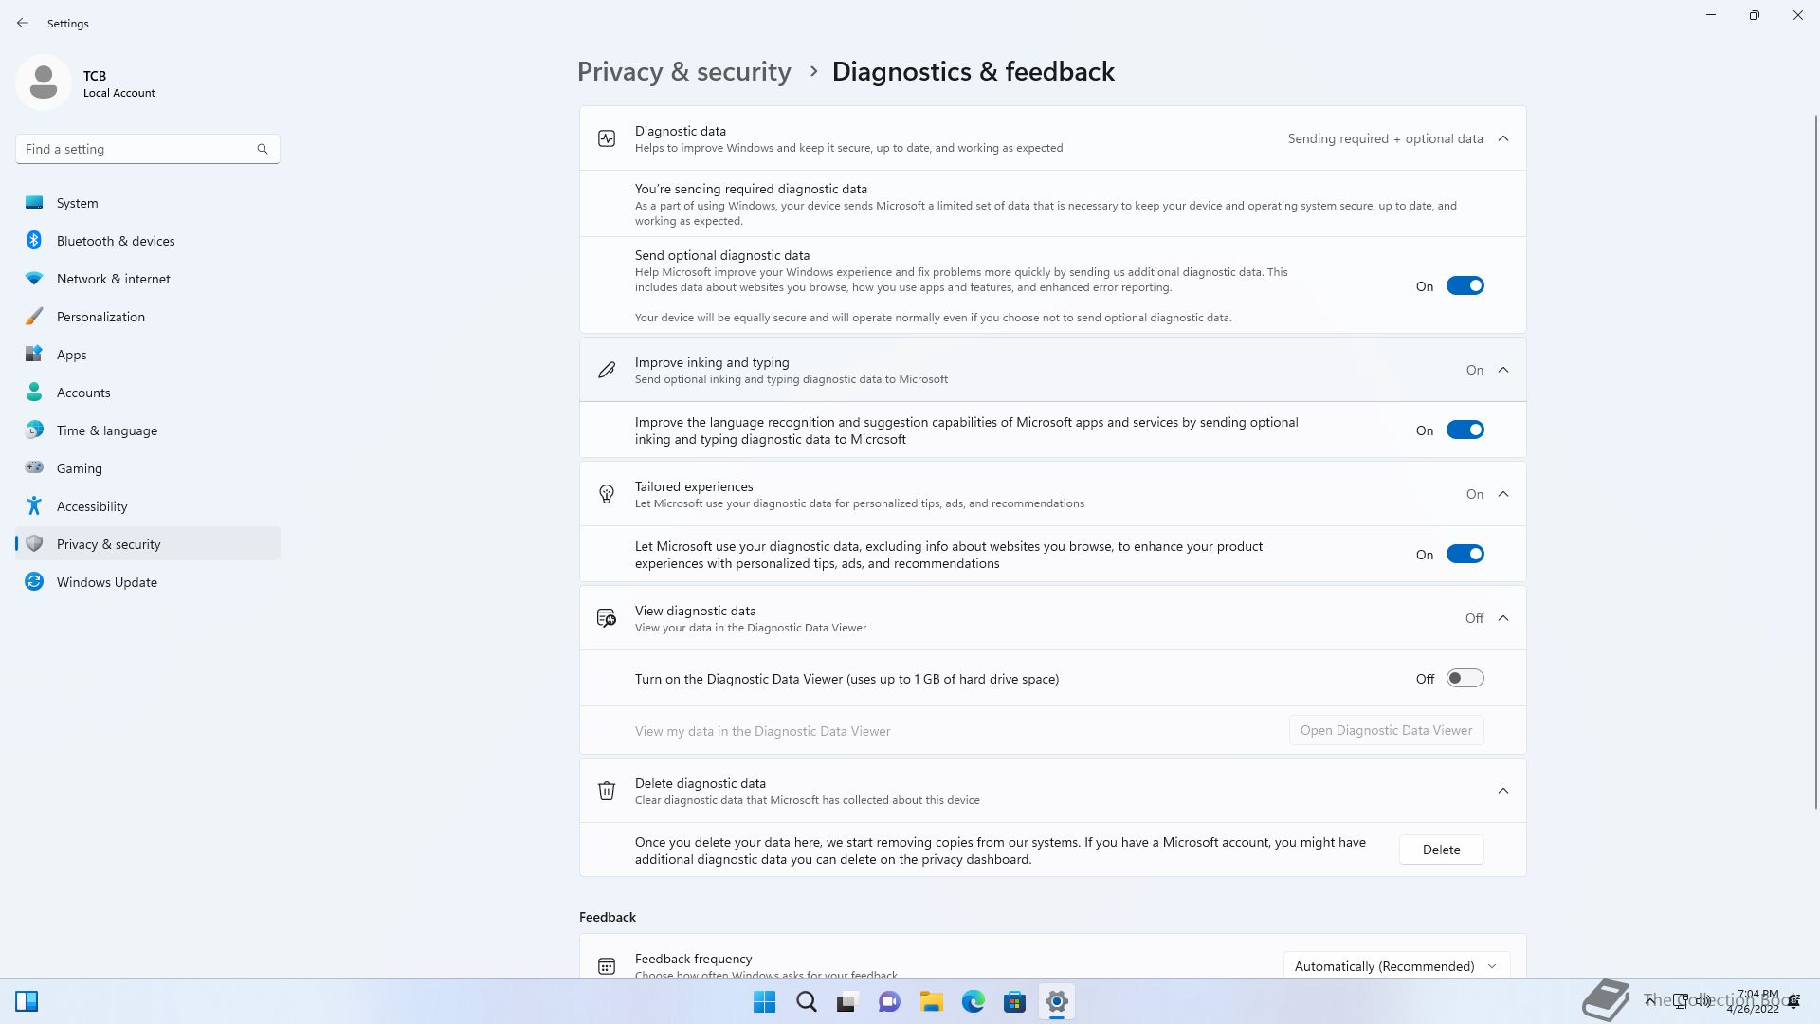Open Accounts settings in sidebar
1820x1024 pixels.
pyautogui.click(x=148, y=393)
